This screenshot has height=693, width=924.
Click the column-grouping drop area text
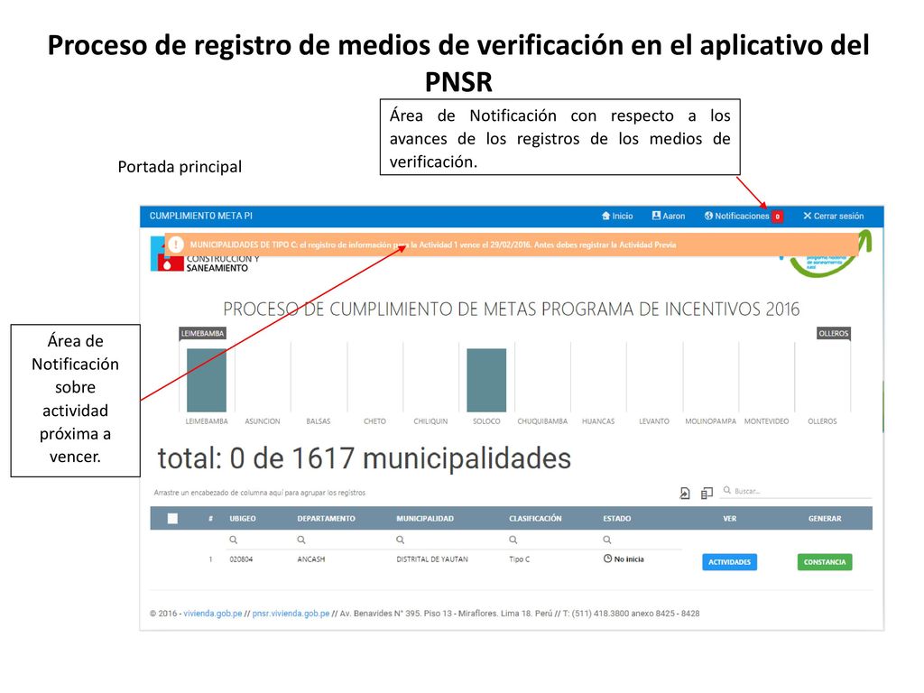point(260,493)
